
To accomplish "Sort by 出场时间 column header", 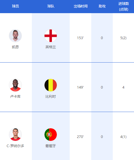I will [x=81, y=6].
